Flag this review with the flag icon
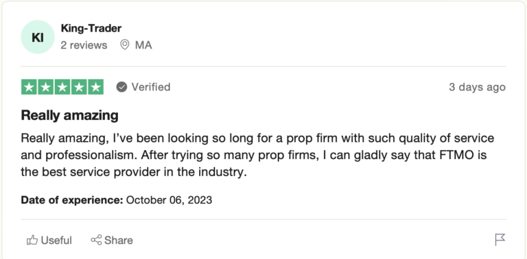Screen dimensions: 527x259 [x=500, y=240]
